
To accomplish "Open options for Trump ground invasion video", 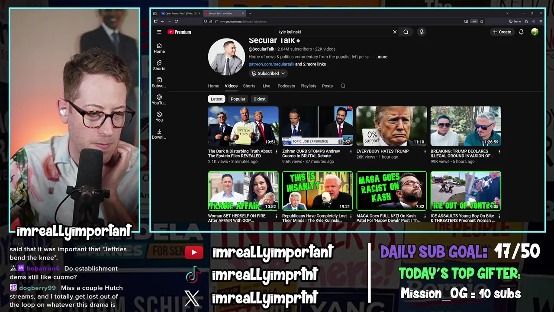I will point(499,152).
